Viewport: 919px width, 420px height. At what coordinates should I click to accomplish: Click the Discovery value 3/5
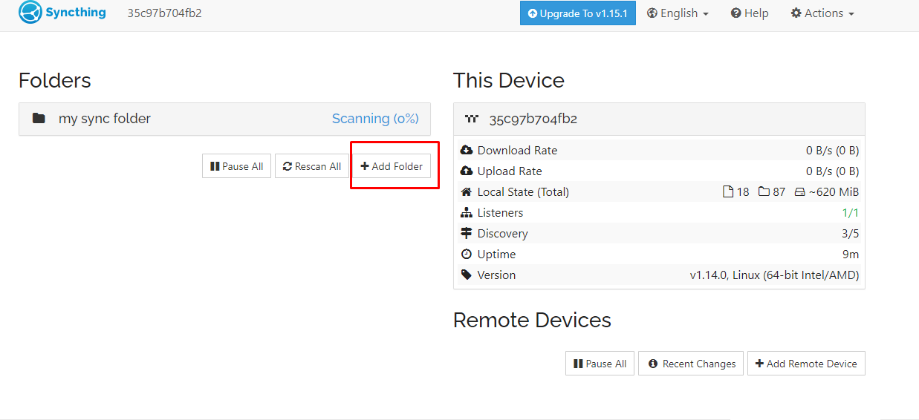[850, 233]
